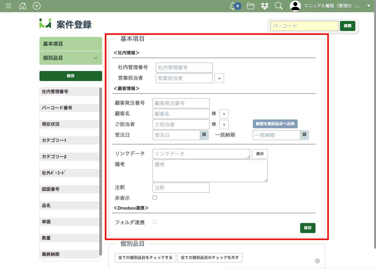Click the Dropbox icon in header
This screenshot has height=269, width=376.
[x=264, y=6]
